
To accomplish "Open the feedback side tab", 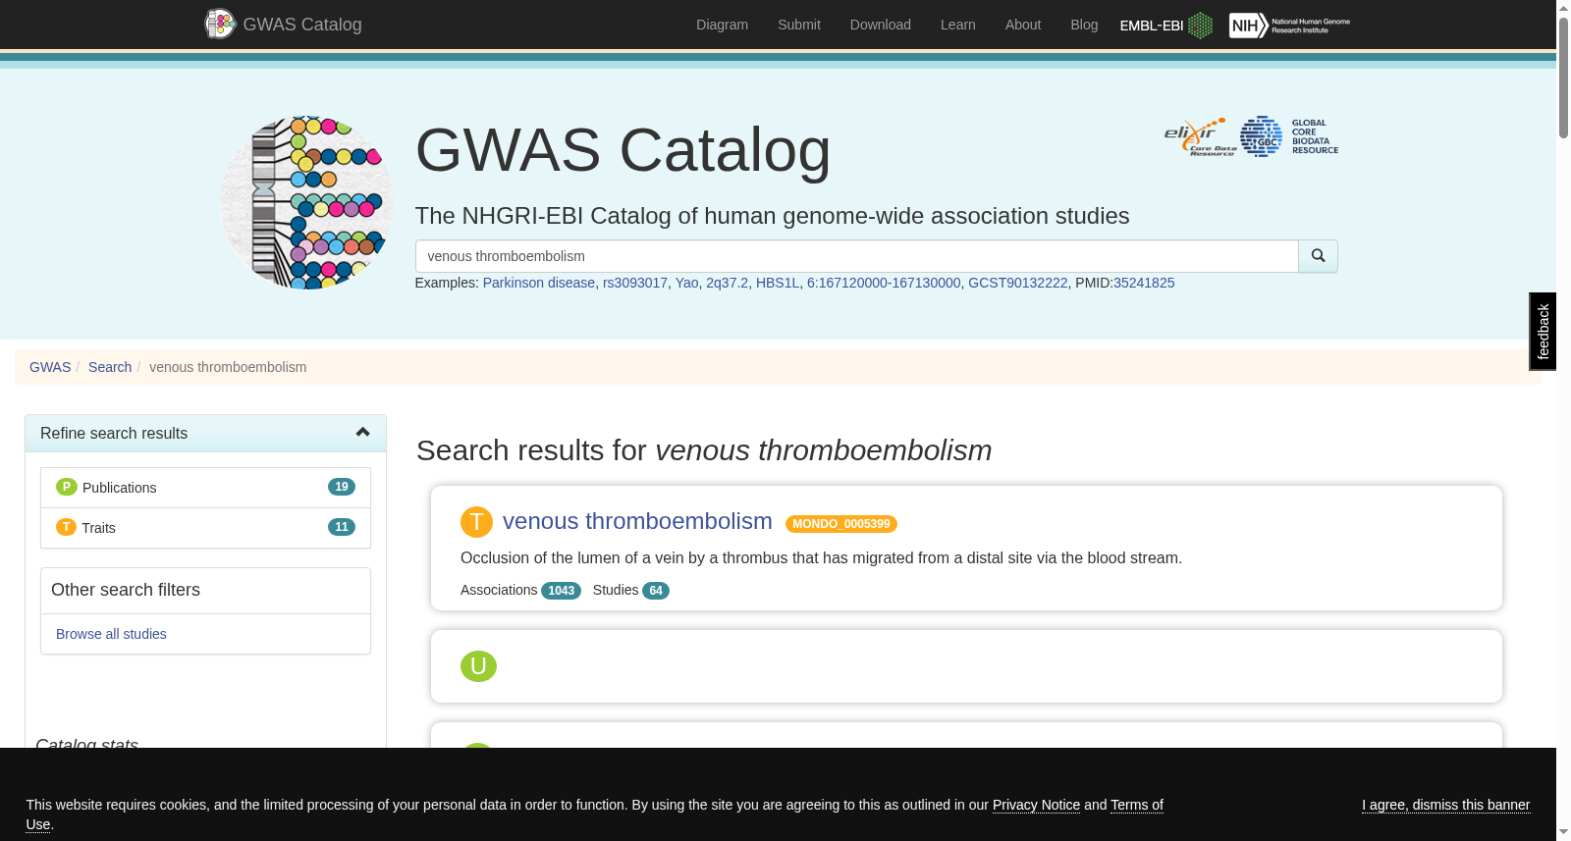I will [1543, 332].
